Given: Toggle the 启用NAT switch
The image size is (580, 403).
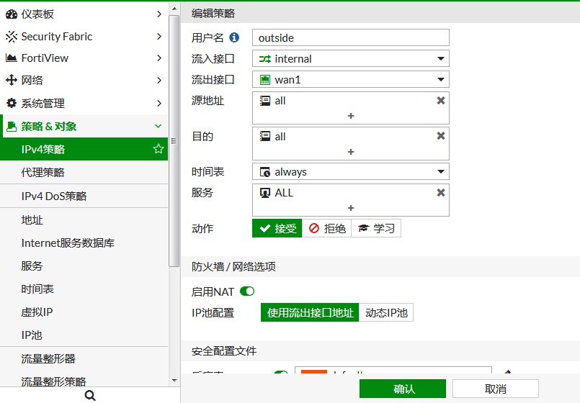Looking at the screenshot, I should 247,291.
